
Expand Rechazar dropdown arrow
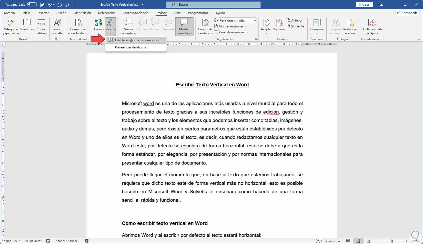pos(279,33)
